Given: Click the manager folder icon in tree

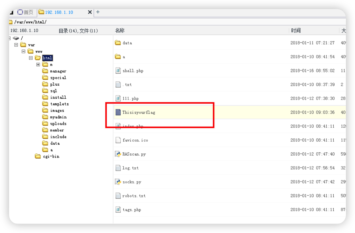Looking at the screenshot, I should [45, 71].
